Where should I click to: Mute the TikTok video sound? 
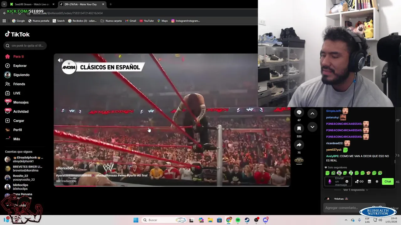pos(60,60)
